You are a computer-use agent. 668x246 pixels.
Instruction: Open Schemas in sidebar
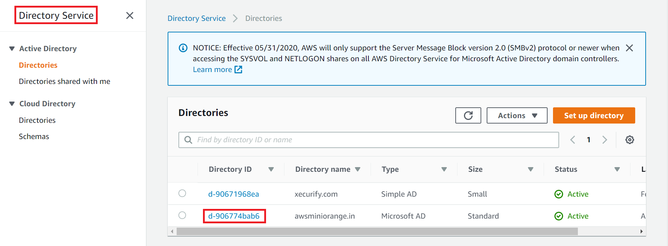click(34, 137)
